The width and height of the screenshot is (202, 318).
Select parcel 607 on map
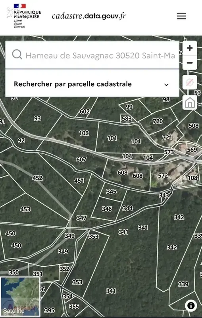click(81, 160)
